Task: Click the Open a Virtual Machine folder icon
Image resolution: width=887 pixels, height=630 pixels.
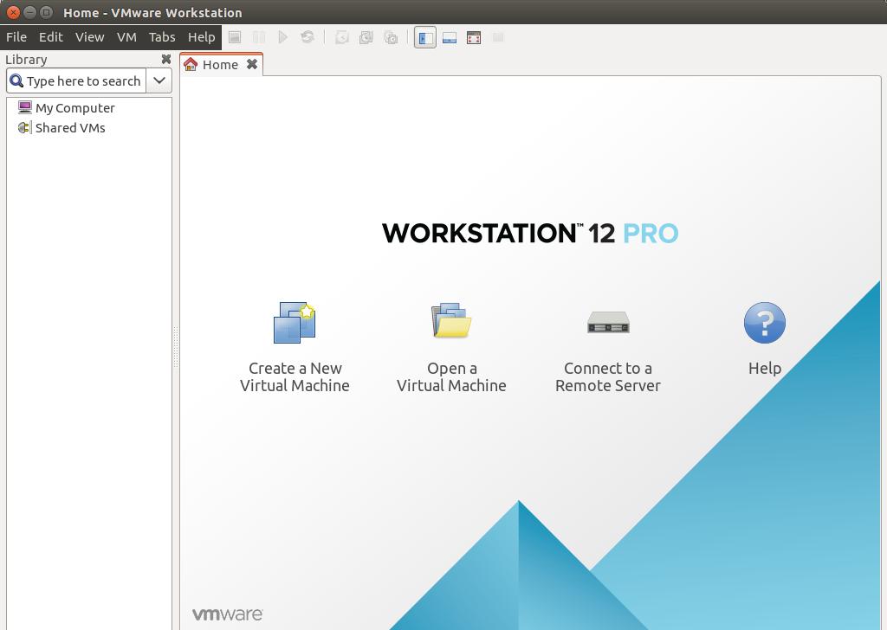Action: [450, 320]
